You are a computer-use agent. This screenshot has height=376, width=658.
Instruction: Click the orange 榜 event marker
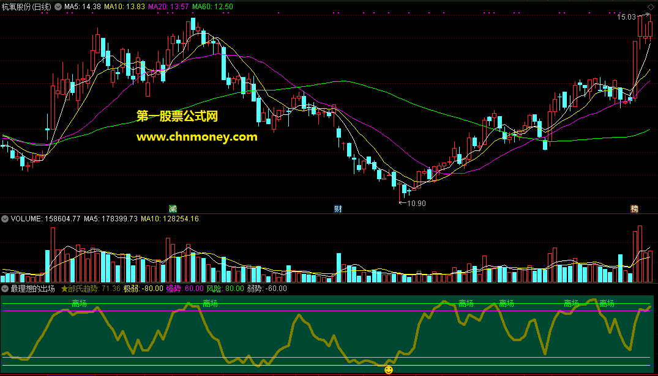tap(635, 208)
